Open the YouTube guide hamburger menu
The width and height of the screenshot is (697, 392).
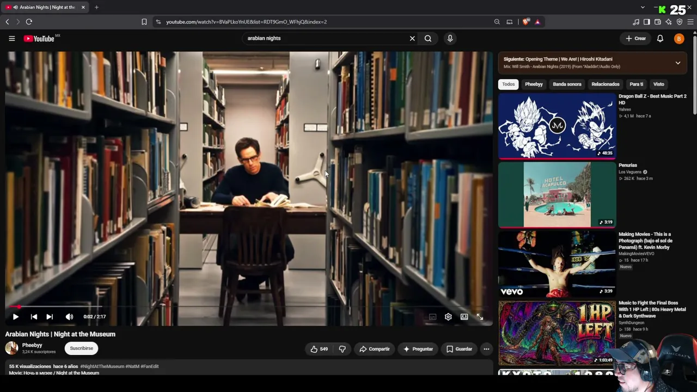coord(11,39)
